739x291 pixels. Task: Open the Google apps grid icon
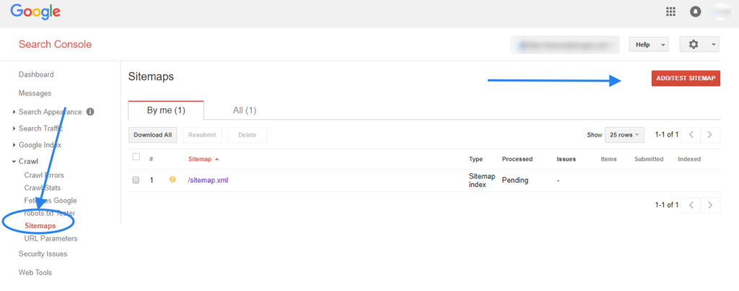click(670, 12)
